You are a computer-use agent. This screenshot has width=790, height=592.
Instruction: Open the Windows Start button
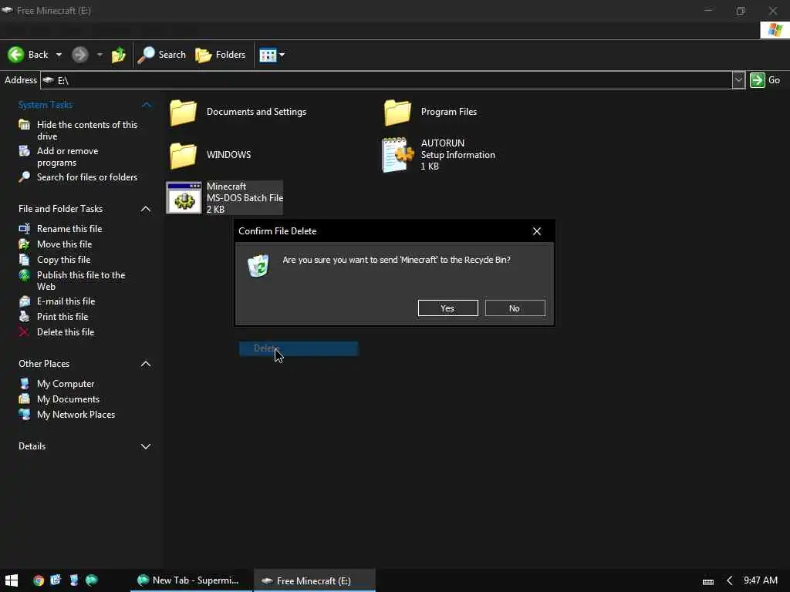(x=12, y=580)
